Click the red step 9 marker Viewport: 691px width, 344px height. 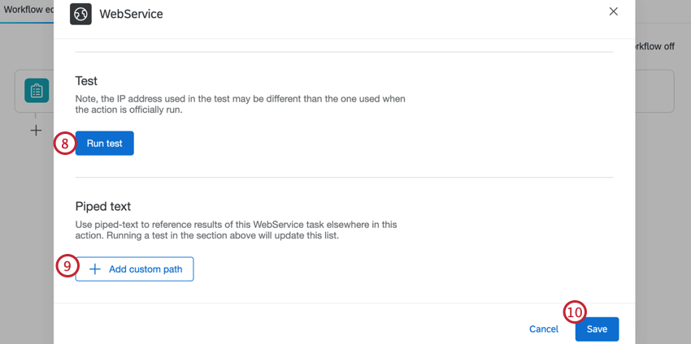pos(67,265)
